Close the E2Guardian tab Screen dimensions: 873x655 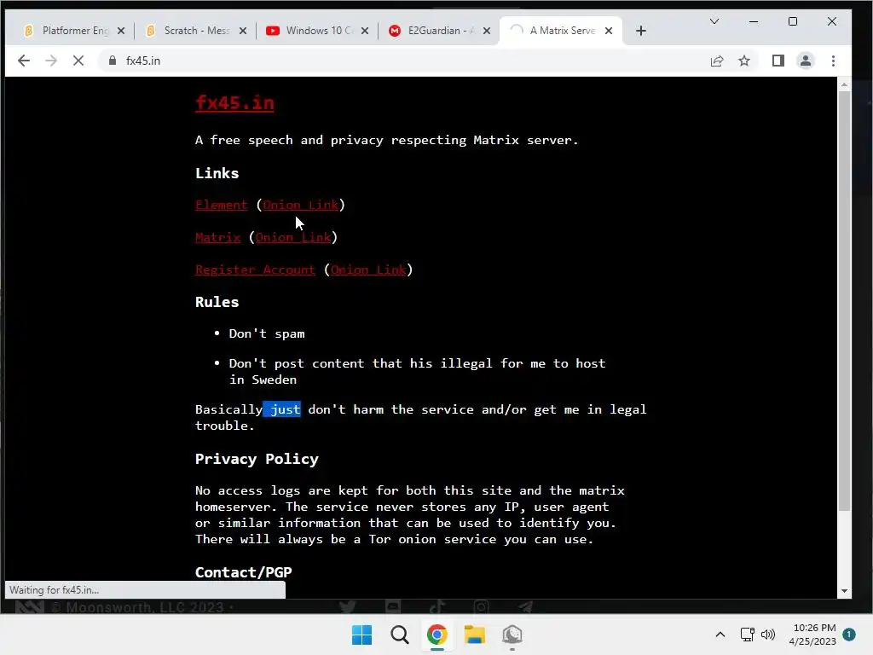pyautogui.click(x=487, y=31)
